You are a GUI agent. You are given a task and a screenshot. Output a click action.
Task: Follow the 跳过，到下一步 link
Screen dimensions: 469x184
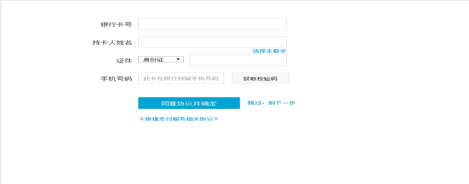click(272, 103)
